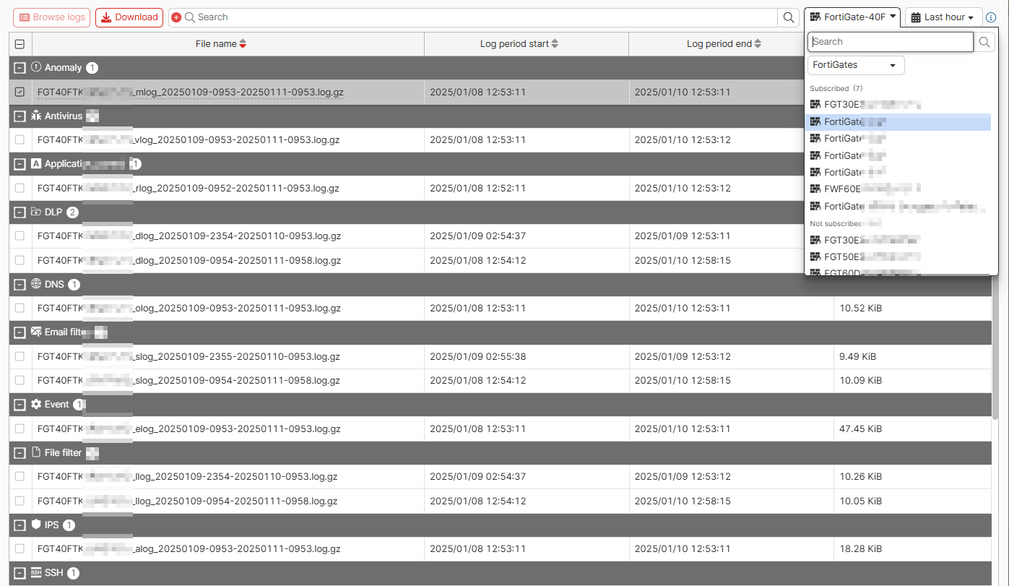Click the Event gear icon
Screen dimensions: 1009x586
pyautogui.click(x=36, y=405)
